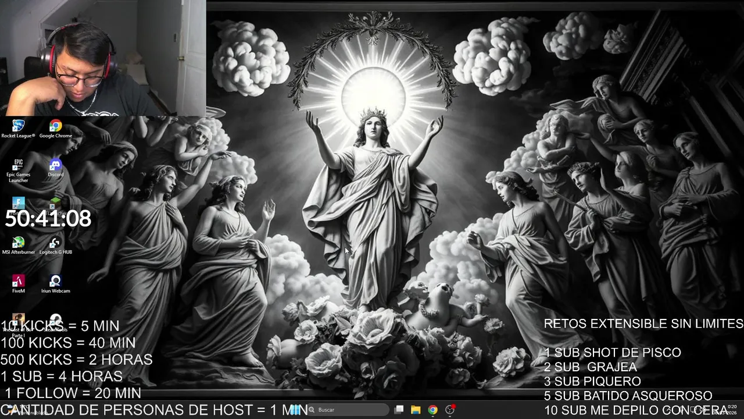
Task: Click the webcam overlay in the corner
Action: click(103, 58)
